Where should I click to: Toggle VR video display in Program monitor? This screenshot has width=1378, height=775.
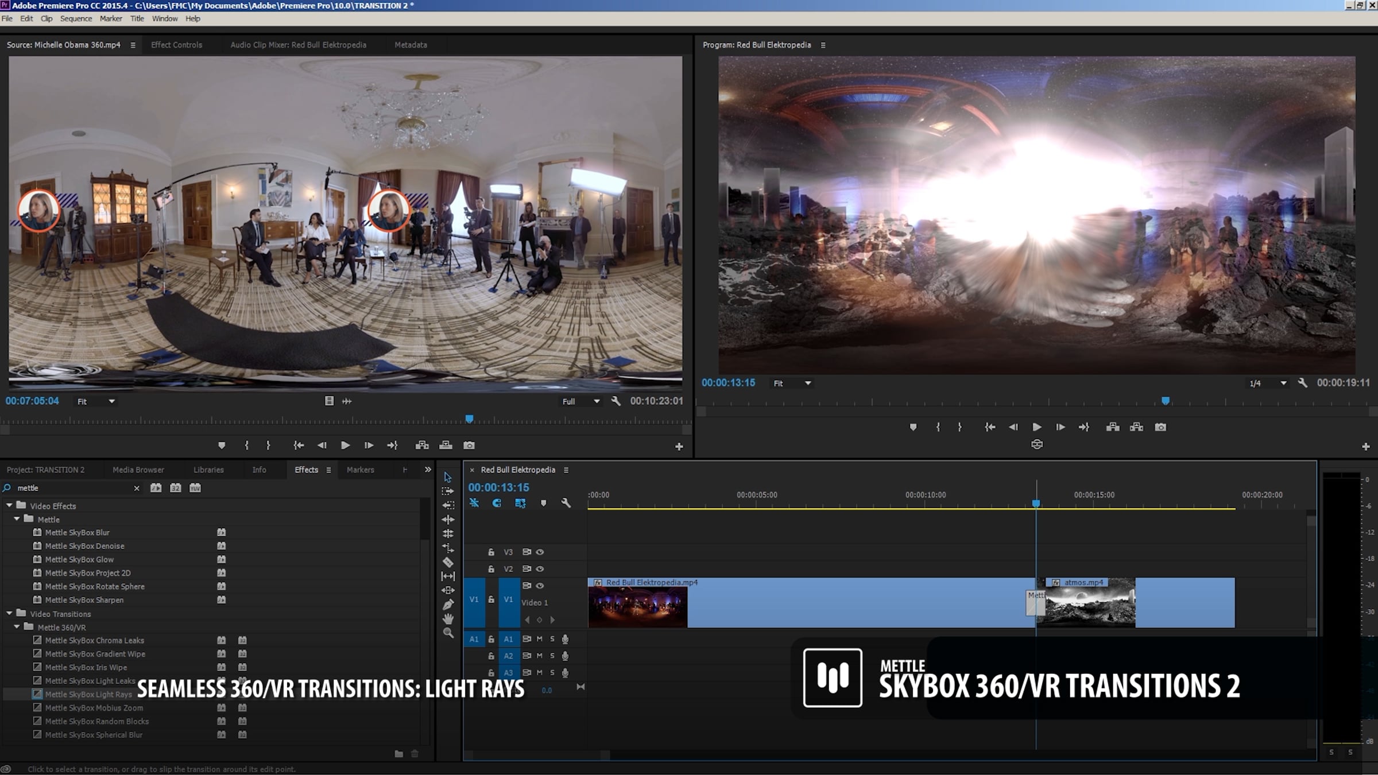coord(1037,444)
